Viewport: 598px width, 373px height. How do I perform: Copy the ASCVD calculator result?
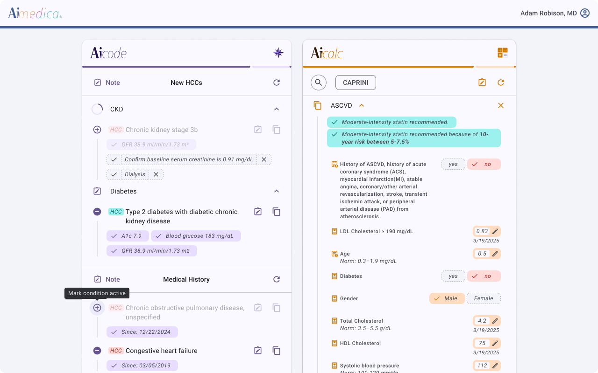coord(318,105)
